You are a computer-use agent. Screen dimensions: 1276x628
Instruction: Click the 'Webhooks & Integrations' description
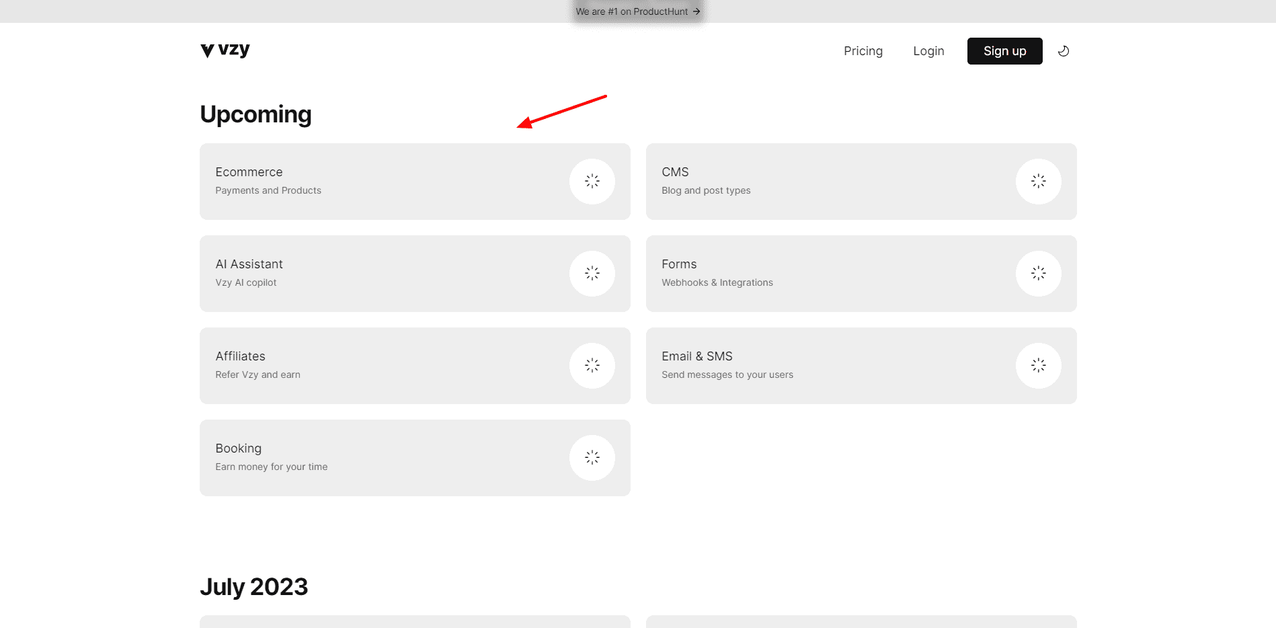tap(717, 282)
